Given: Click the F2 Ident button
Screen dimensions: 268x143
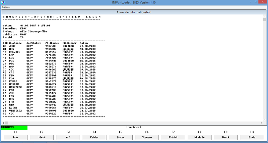Looking at the screenshot, I should coord(42,137).
